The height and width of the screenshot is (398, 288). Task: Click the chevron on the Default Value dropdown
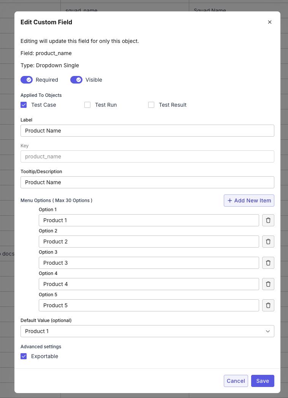point(268,331)
